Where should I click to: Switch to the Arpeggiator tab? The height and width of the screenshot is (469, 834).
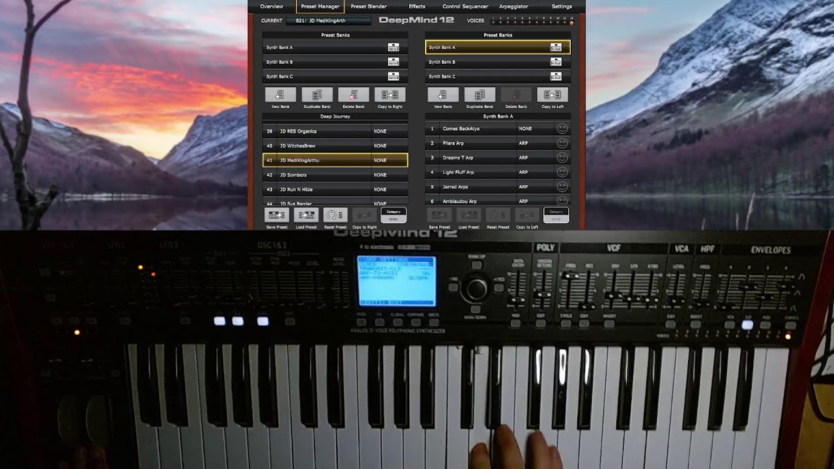coord(513,7)
